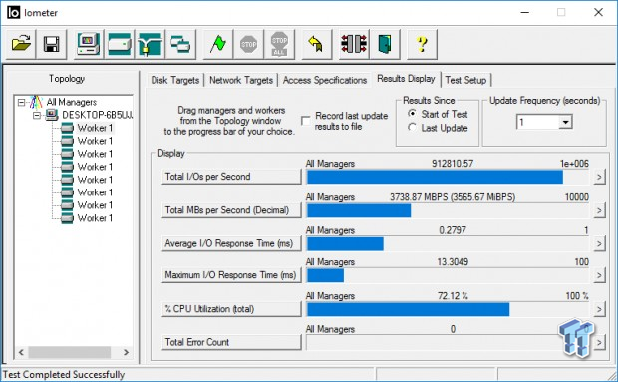Enable Record last update results to file

[x=306, y=121]
